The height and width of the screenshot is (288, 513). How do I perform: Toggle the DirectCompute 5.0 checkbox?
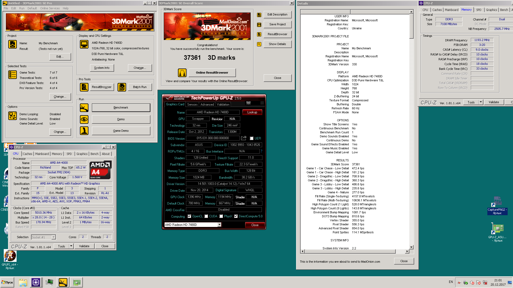[x=236, y=216]
